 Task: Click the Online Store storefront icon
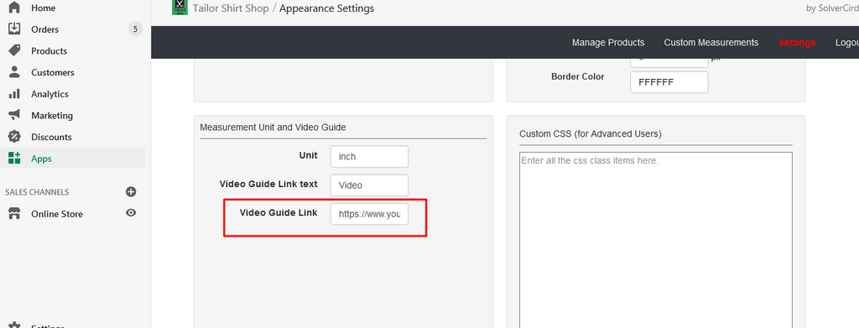tap(14, 214)
